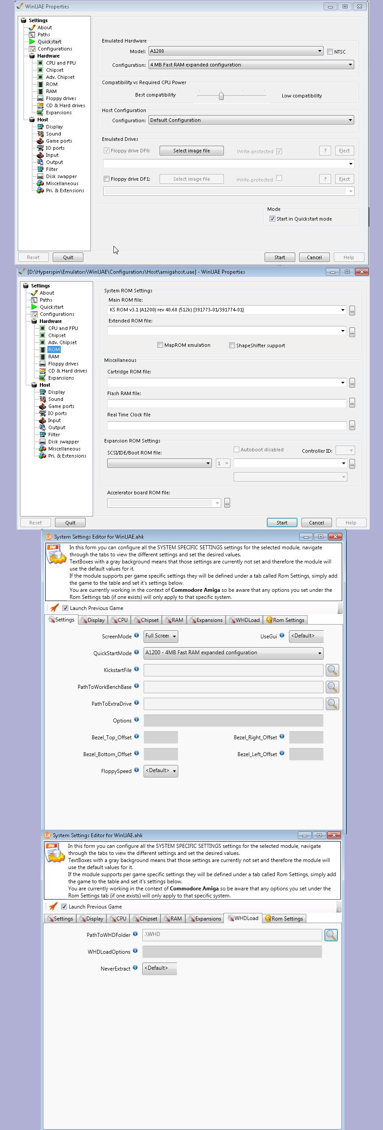Select Paths icon in second WinUAE window
This screenshot has width=383, height=1130.
click(x=34, y=300)
